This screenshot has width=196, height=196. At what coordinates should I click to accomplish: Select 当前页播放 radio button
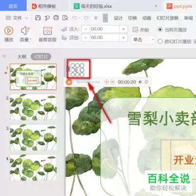[160, 30]
